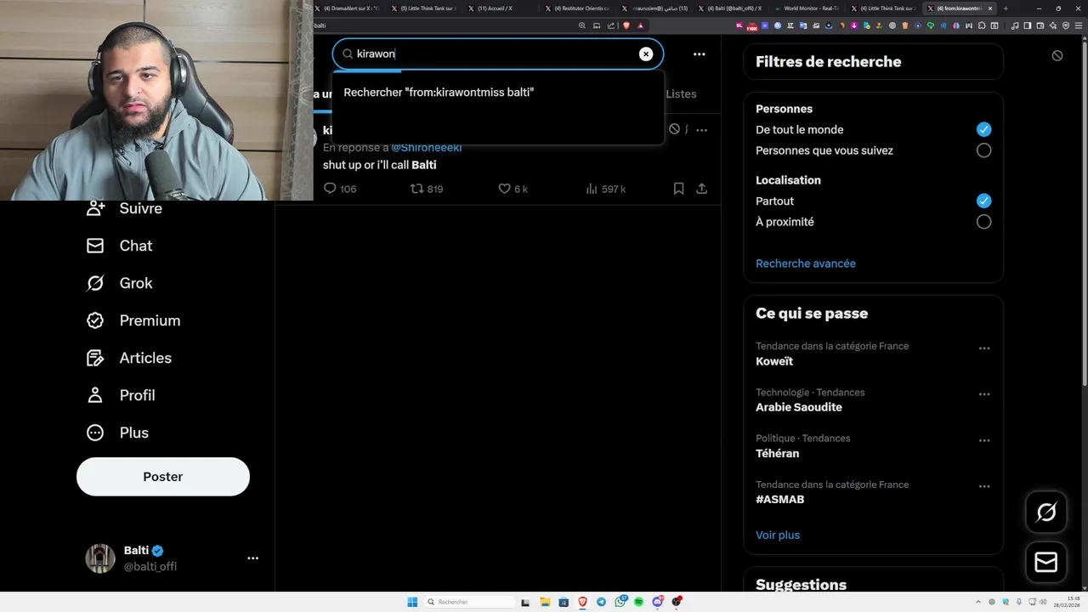Open replies on the Balti tweet

(340, 189)
